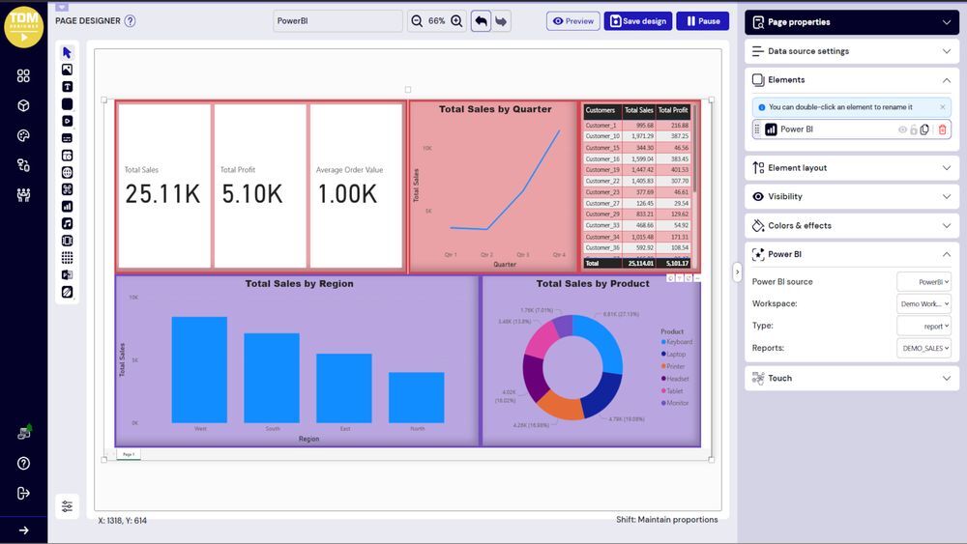Collapse the Elements section

tap(852, 80)
